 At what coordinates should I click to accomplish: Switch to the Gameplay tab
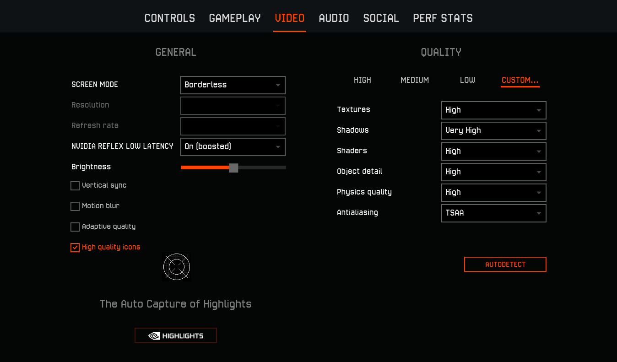235,18
